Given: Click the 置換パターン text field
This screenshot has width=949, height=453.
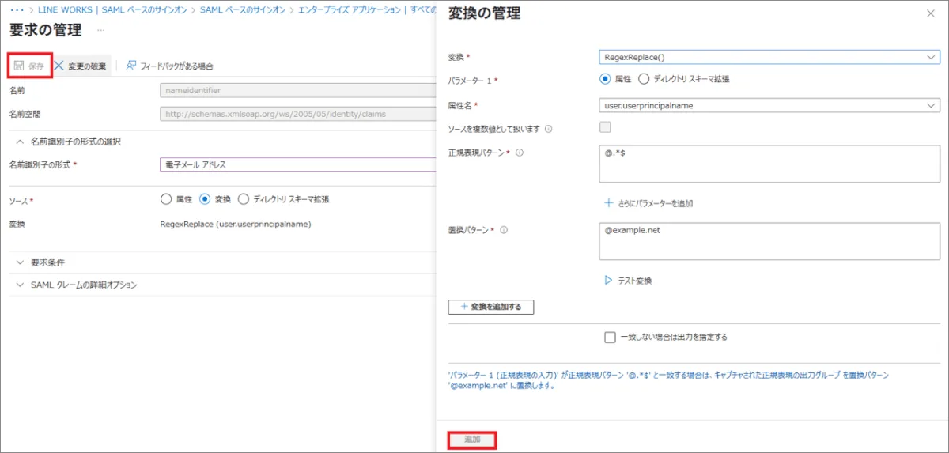Looking at the screenshot, I should coord(769,240).
